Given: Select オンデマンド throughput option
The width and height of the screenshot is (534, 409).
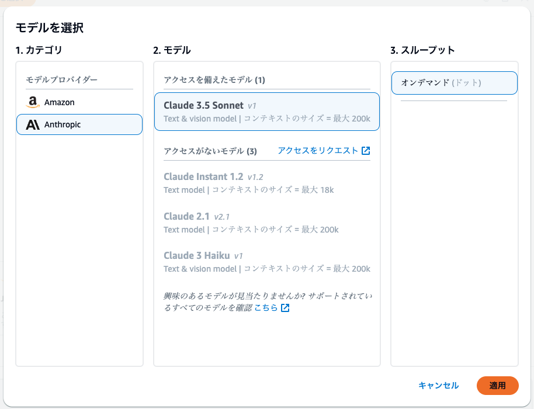Looking at the screenshot, I should 455,83.
